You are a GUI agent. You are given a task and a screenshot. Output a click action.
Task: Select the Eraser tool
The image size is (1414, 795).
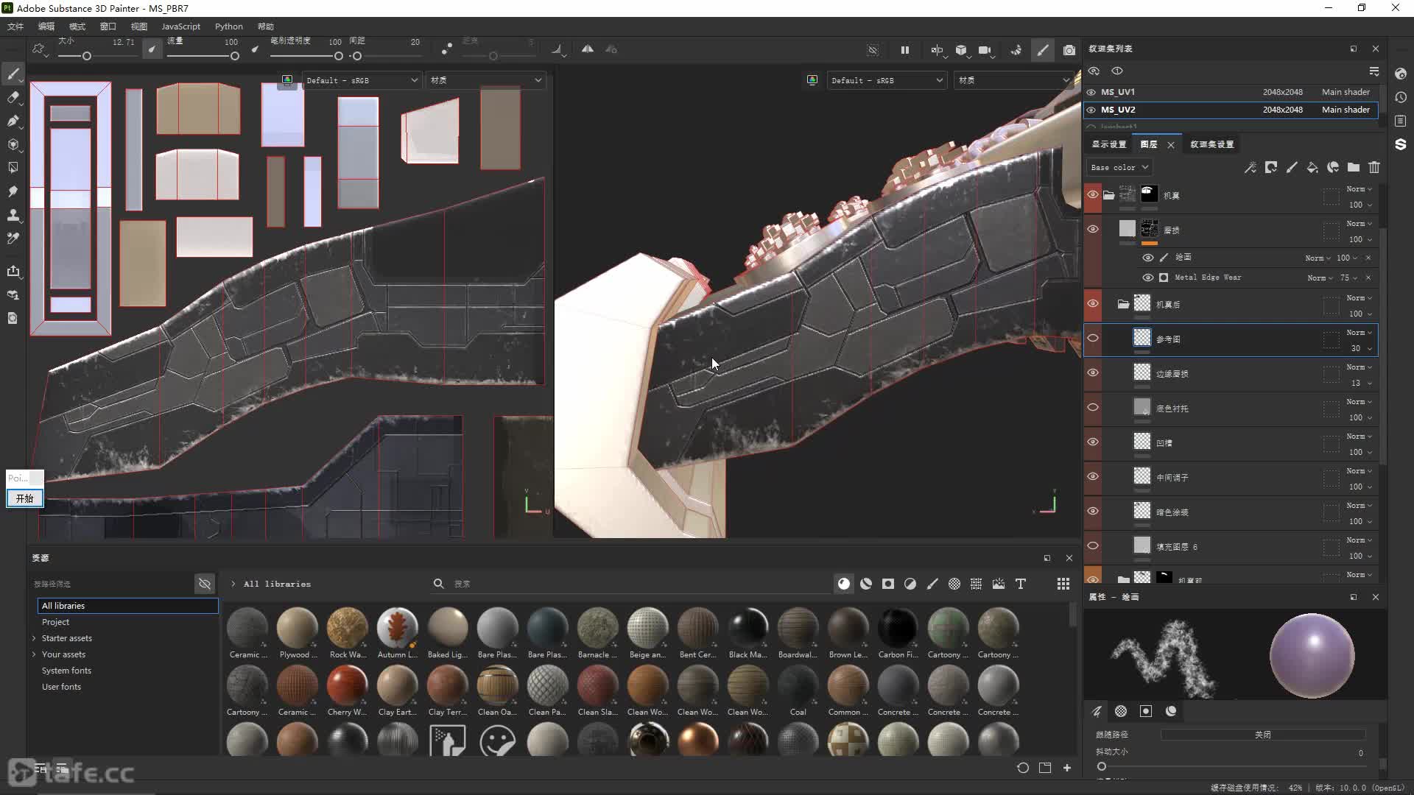(13, 97)
